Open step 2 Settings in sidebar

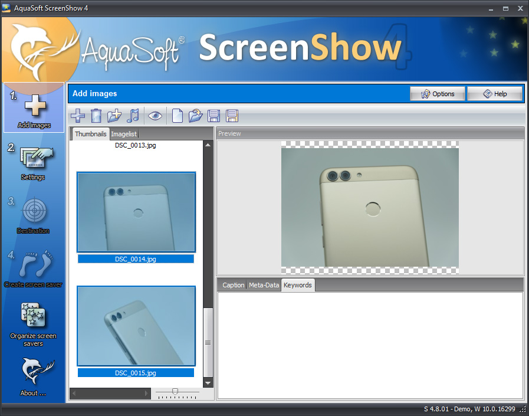coord(33,162)
